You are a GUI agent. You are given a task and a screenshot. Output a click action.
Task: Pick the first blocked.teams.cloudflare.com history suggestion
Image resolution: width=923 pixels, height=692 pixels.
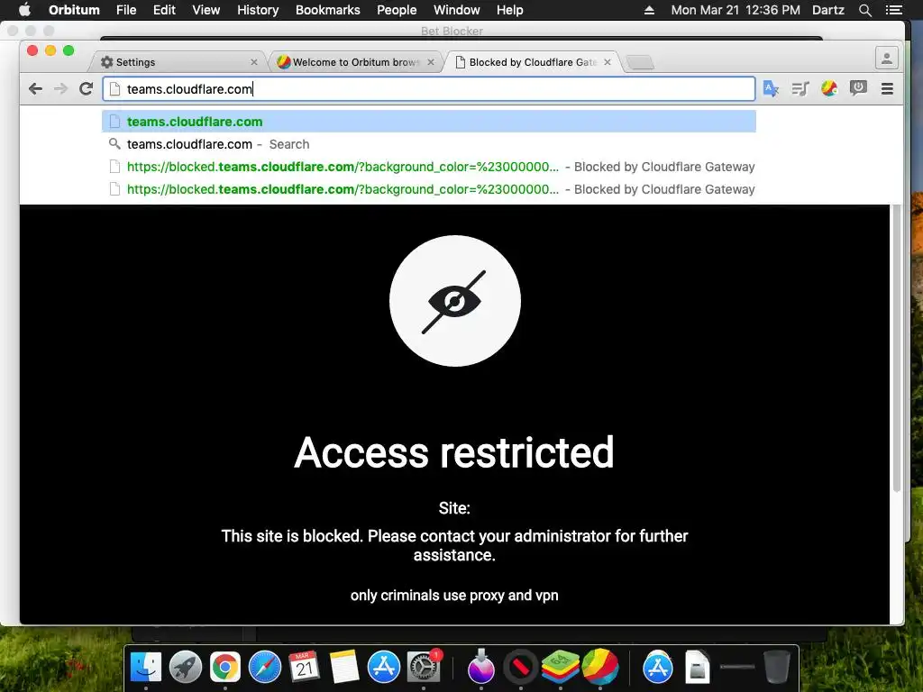428,167
